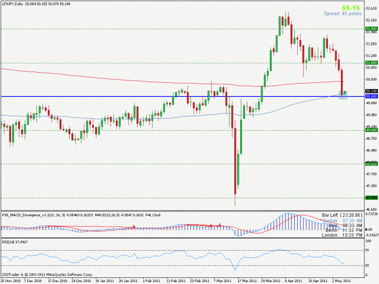Viewport: 379px width, 284px height.
Task: Click the 50.500 price axis label
Action: coord(372,79)
